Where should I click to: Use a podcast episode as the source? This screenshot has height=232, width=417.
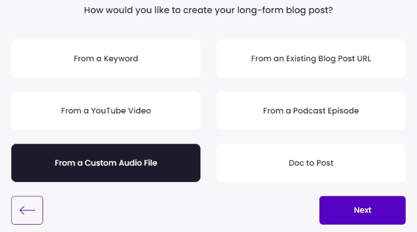point(311,111)
